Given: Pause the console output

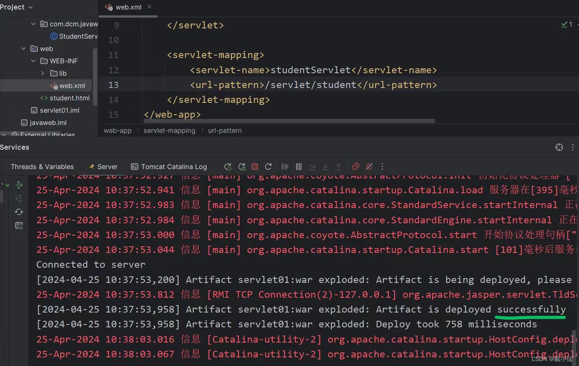Looking at the screenshot, I should point(298,167).
